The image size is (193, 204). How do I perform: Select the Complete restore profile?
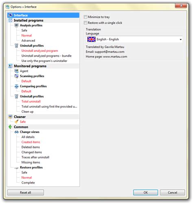[28, 183]
